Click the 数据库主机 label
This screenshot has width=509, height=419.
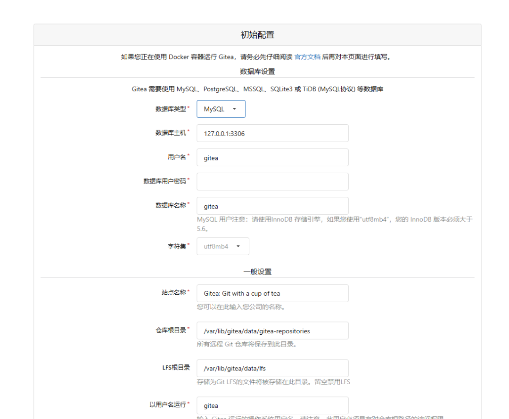[171, 133]
